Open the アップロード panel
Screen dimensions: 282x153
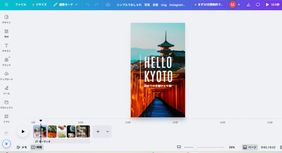pos(7,76)
